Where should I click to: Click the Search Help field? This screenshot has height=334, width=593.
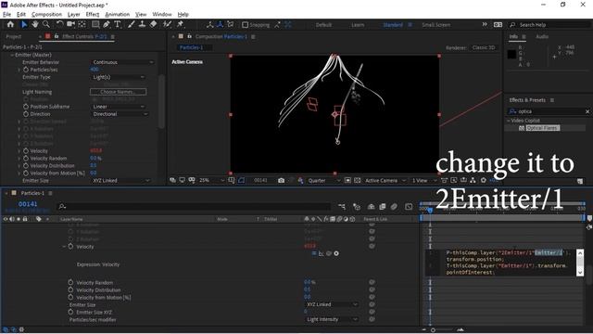click(550, 25)
